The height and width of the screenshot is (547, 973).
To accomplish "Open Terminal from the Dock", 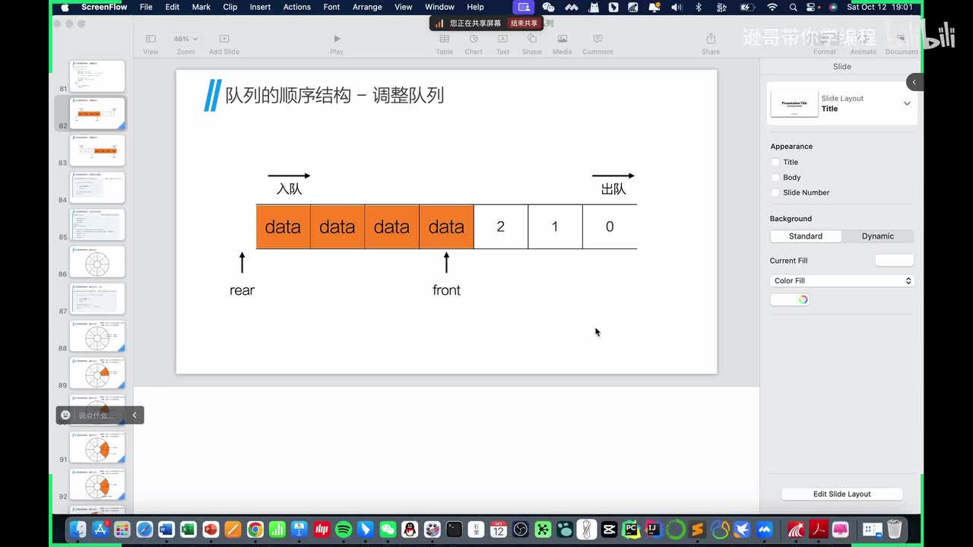I will tap(455, 530).
